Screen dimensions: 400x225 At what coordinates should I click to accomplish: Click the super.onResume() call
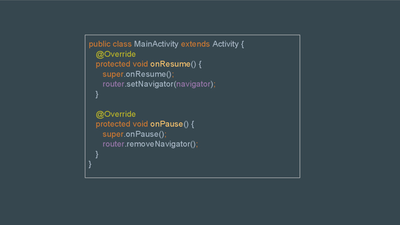tap(138, 74)
